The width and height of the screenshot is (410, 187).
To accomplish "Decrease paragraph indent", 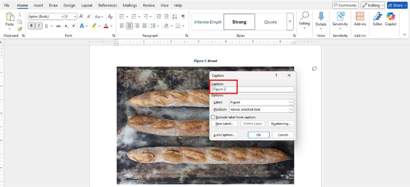I will pos(159,16).
